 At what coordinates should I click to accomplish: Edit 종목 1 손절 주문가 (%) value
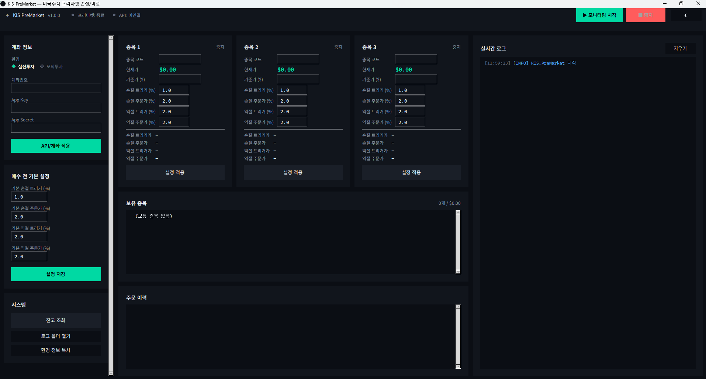(174, 101)
